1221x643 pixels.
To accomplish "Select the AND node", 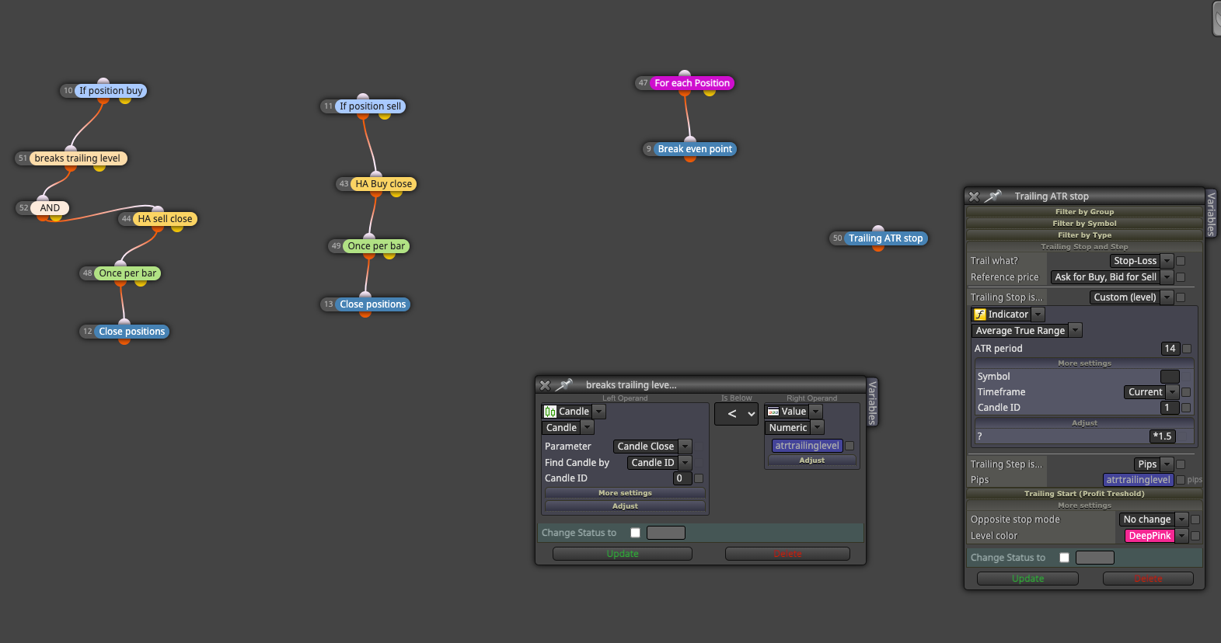I will point(50,208).
